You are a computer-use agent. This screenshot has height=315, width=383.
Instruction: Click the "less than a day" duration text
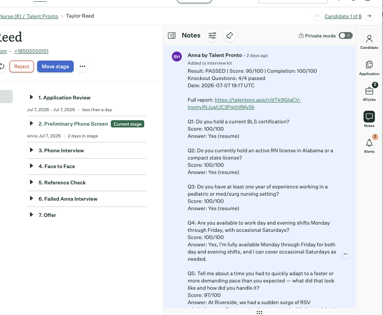pos(97,110)
